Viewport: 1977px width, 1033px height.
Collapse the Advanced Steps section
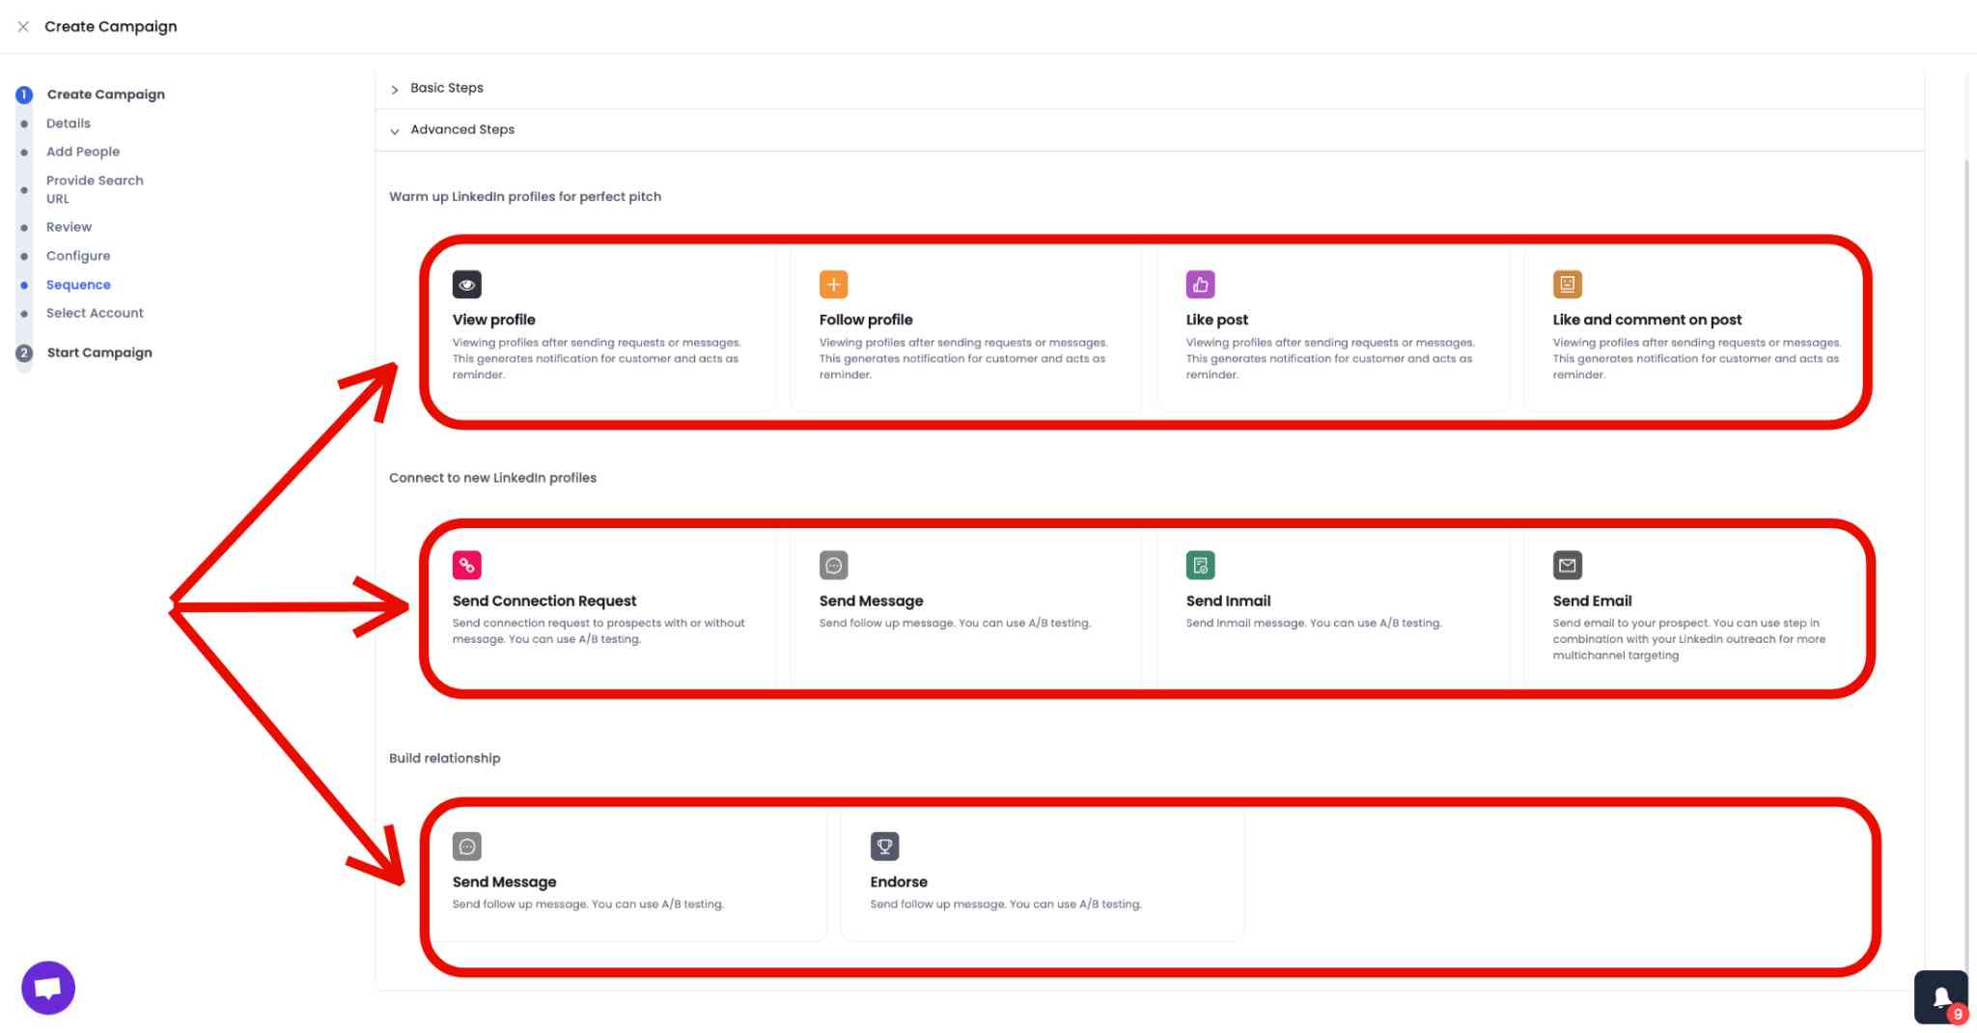462,129
